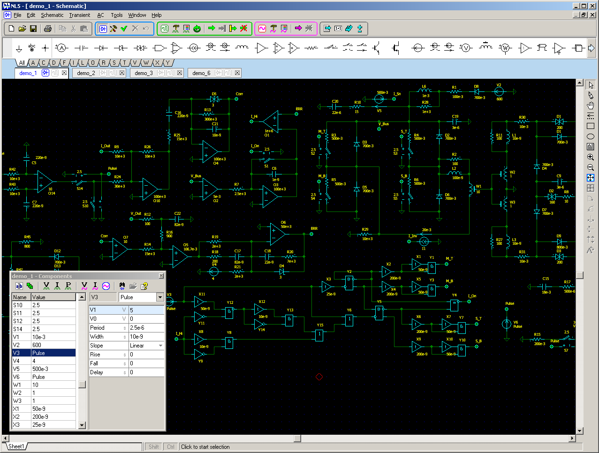Choose the arrow selection tool
Screen dimensions: 599x453
[x=591, y=85]
